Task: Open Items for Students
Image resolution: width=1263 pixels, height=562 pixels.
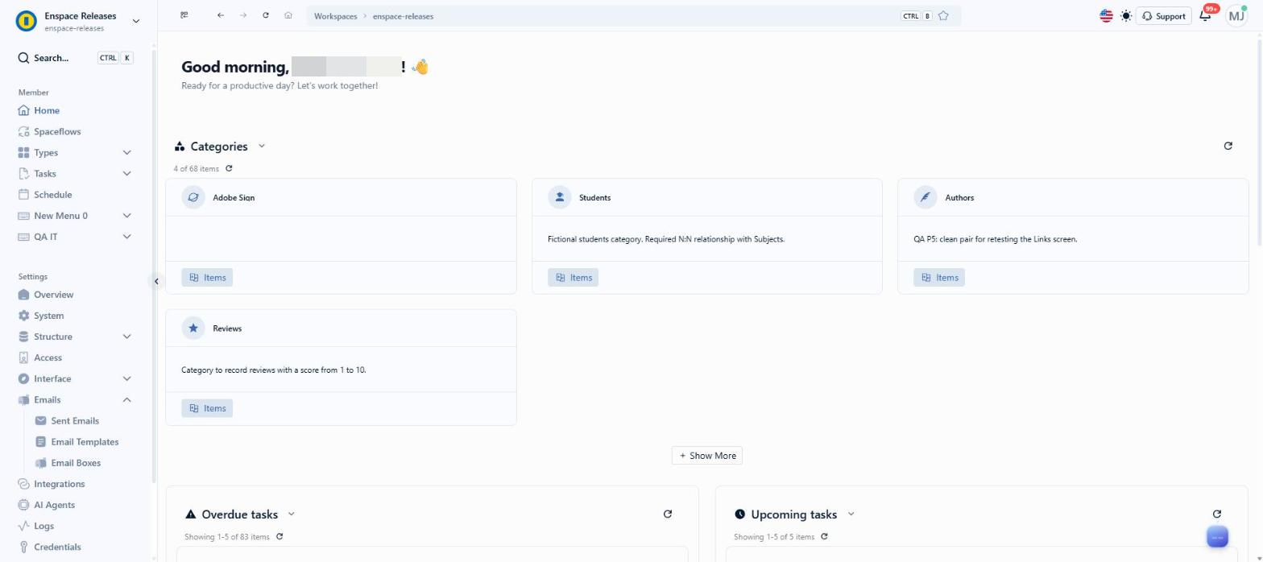Action: (x=574, y=277)
